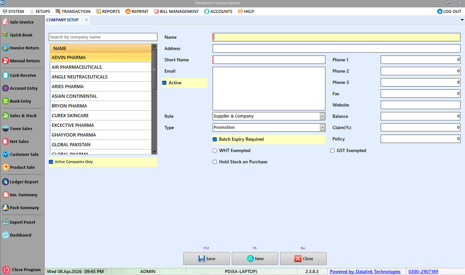The image size is (465, 275).
Task: Open Powered by Datalink Technologies link
Action: tap(365, 271)
